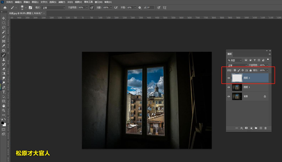Click the Home icon in options bar
This screenshot has height=162, width=282.
pyautogui.click(x=5, y=8)
